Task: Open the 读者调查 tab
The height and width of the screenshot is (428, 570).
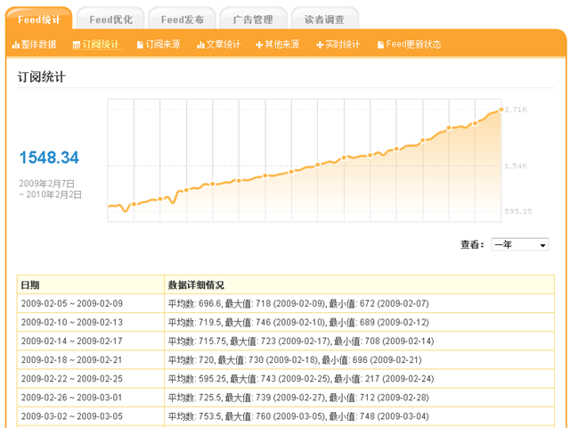Action: [x=324, y=19]
